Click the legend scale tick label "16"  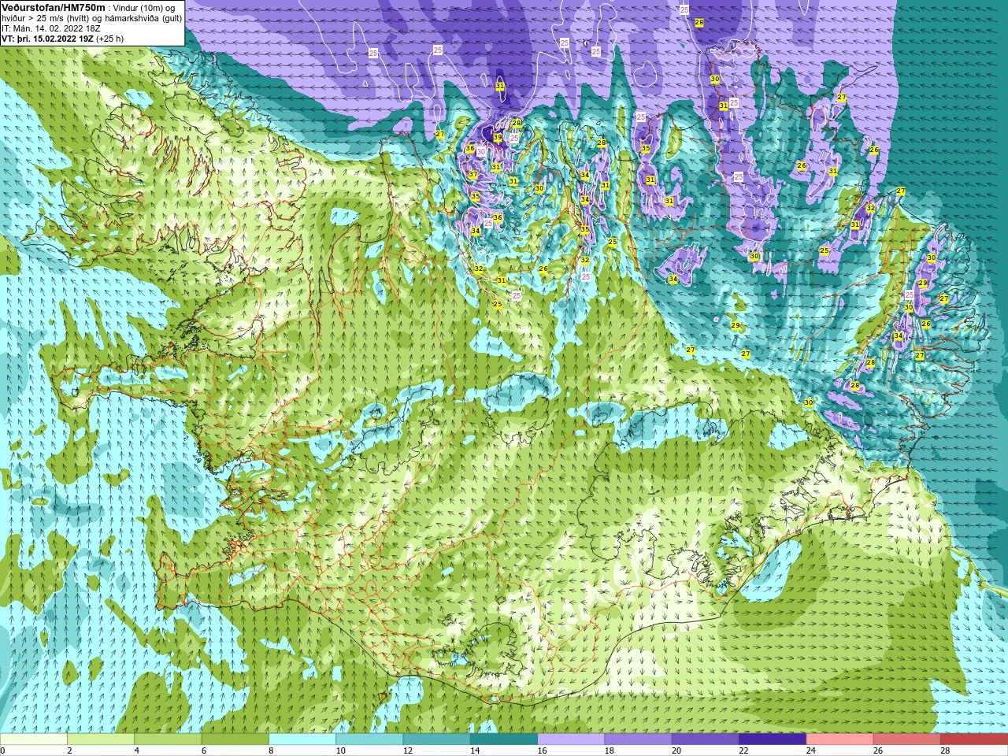point(542,750)
